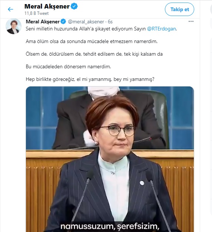Click the line 'Ölsem de, öldürülsem de'
Image resolution: width=212 pixels, height=232 pixels.
94,54
